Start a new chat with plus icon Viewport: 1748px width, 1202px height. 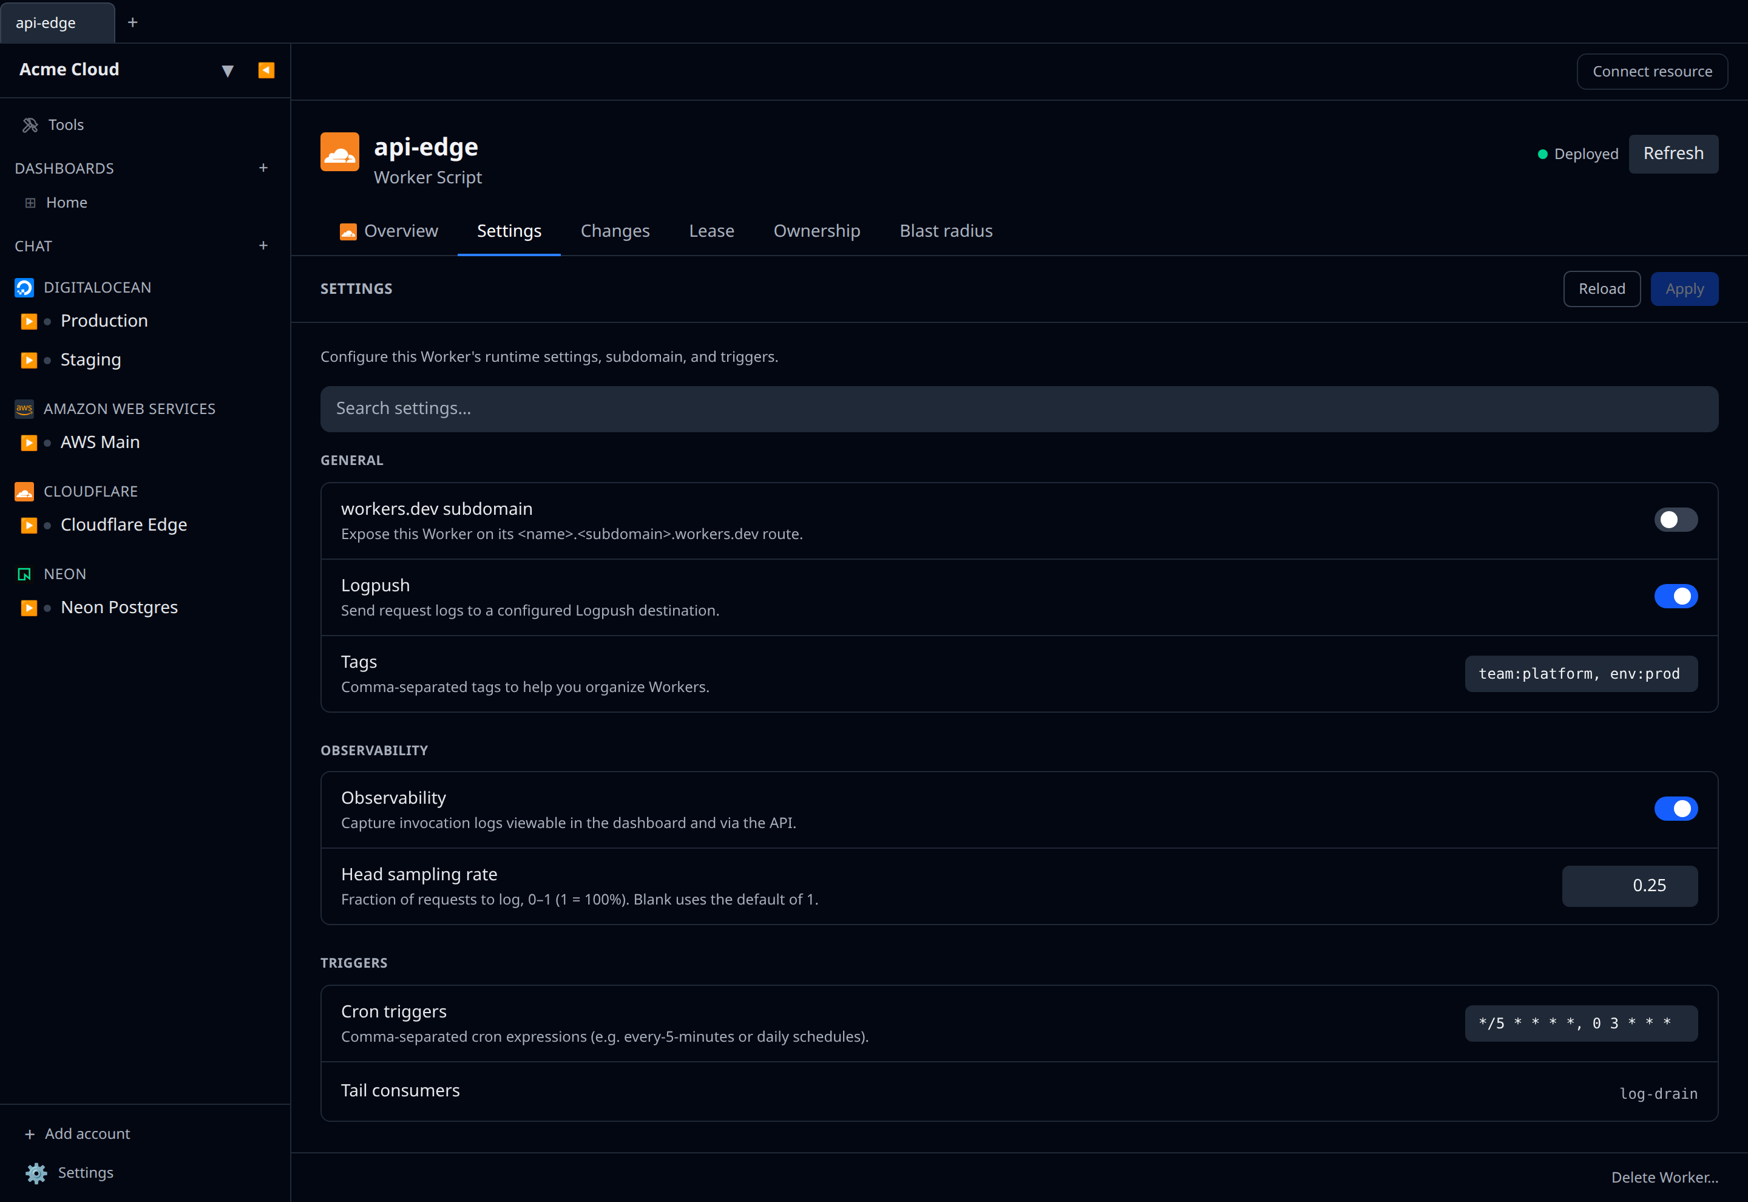click(x=263, y=245)
